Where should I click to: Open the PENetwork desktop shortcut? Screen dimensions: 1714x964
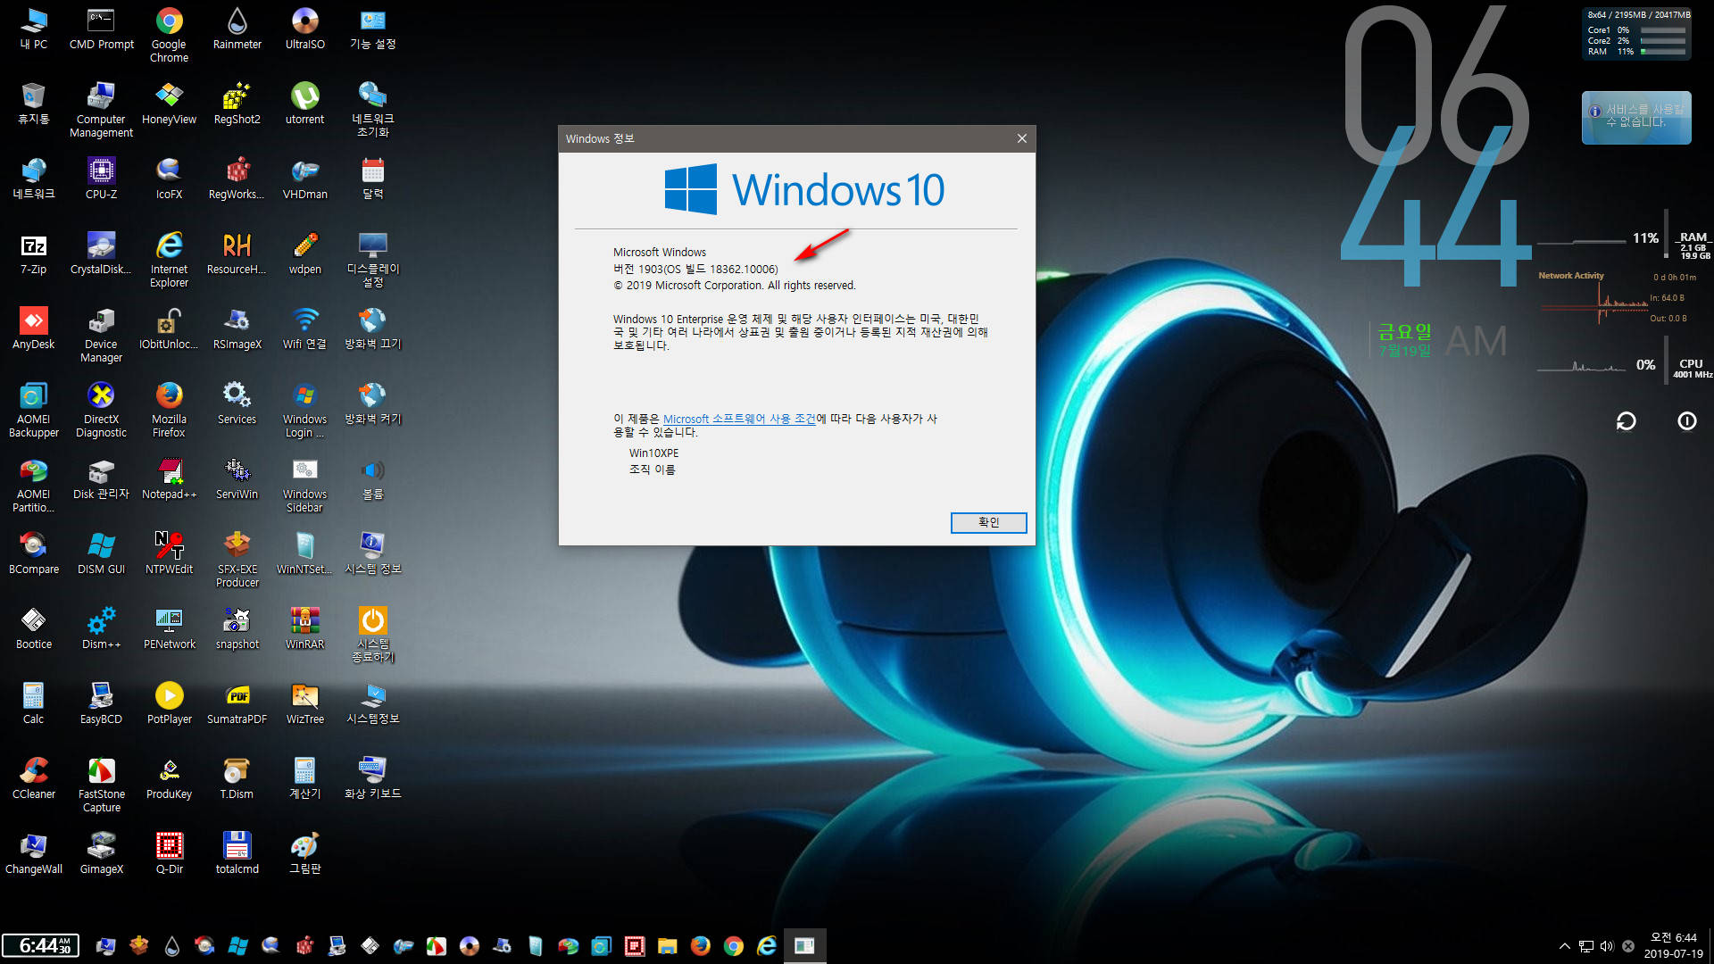click(169, 628)
